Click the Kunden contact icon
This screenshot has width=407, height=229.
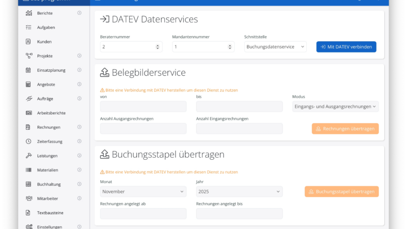pyautogui.click(x=28, y=42)
